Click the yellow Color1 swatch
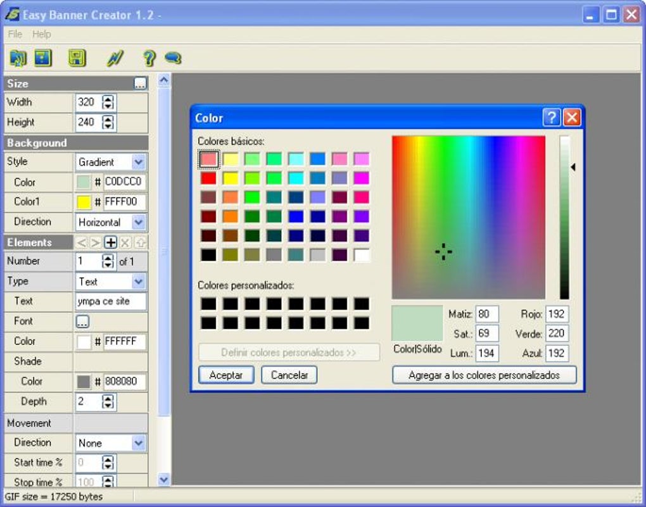 [84, 202]
